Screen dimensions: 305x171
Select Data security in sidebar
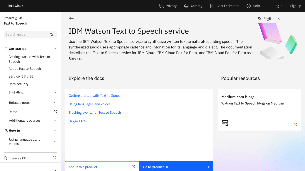tap(19, 84)
